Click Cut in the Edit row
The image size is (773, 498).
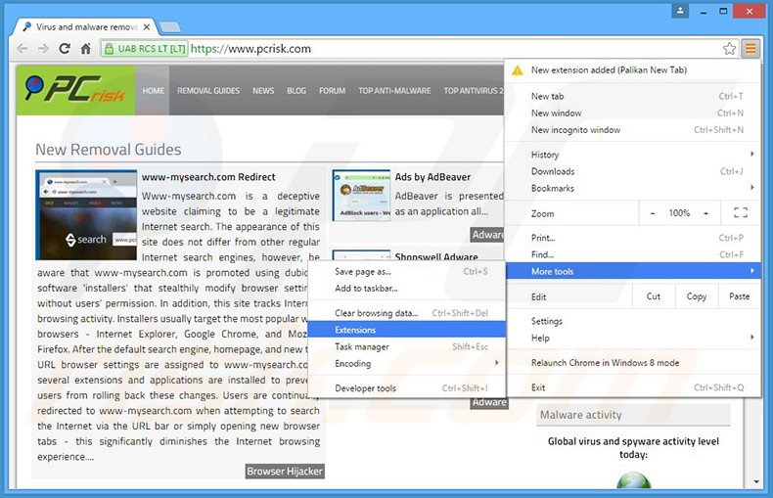[654, 296]
